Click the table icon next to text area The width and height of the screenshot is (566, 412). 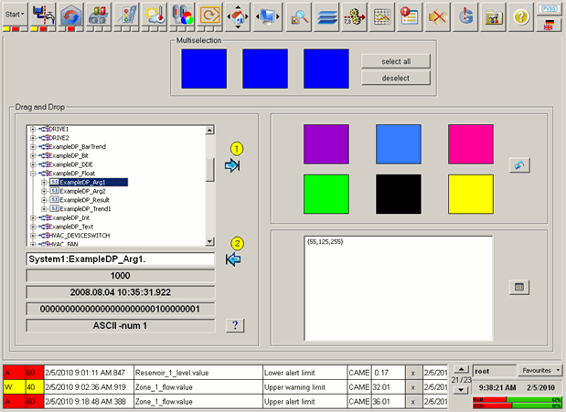518,287
